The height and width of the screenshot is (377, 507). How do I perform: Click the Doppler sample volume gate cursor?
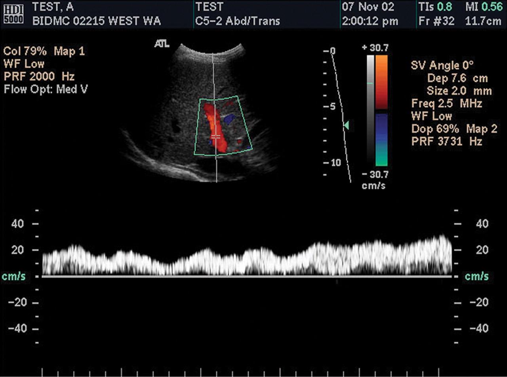[216, 137]
